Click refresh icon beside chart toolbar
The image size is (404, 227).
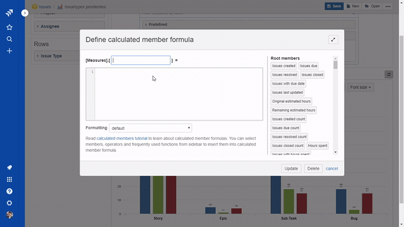click(x=389, y=74)
